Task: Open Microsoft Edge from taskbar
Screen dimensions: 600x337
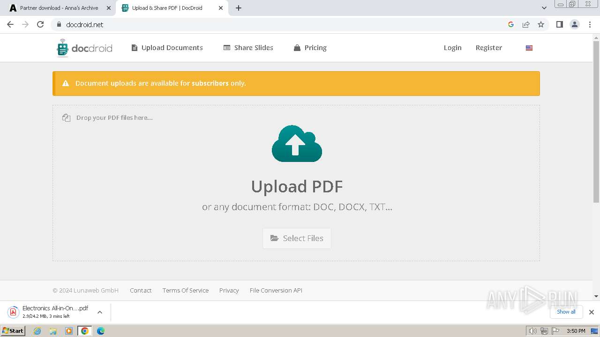Action: click(101, 331)
